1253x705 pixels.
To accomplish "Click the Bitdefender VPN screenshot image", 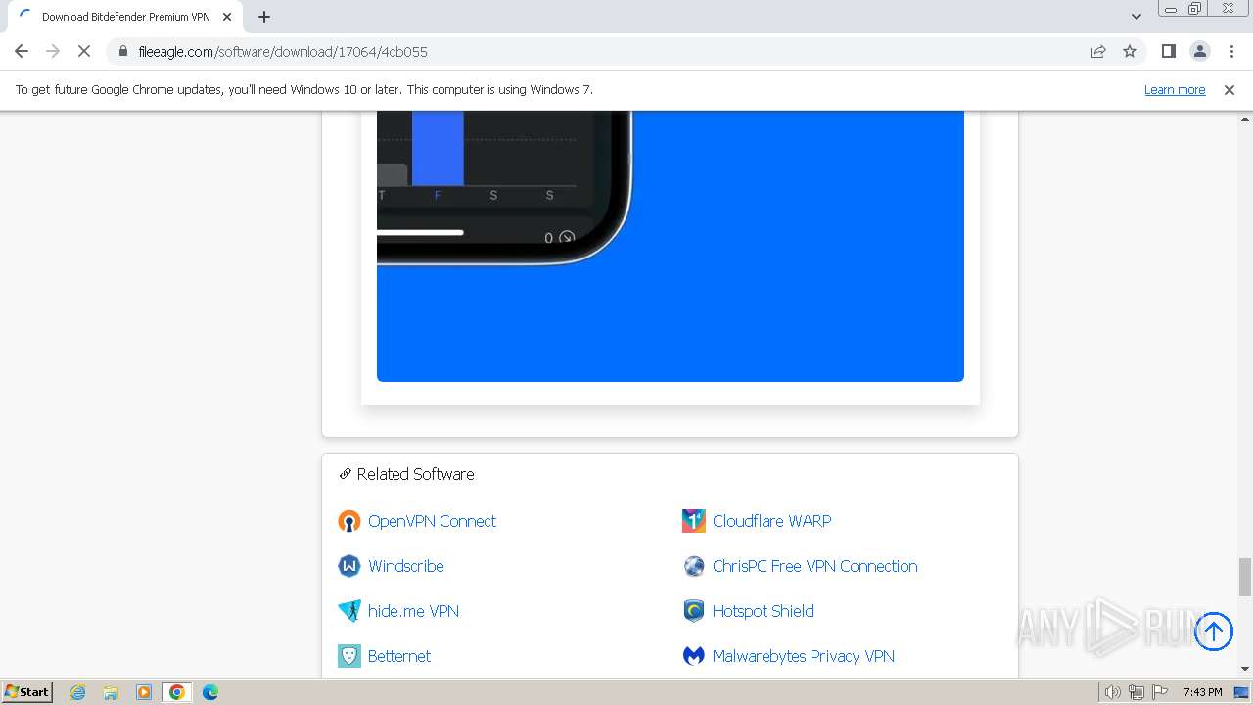I will (671, 246).
